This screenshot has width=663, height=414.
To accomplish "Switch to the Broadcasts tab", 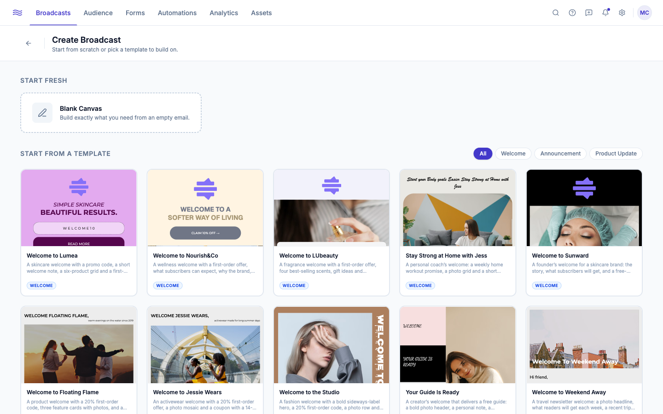I will [x=53, y=13].
